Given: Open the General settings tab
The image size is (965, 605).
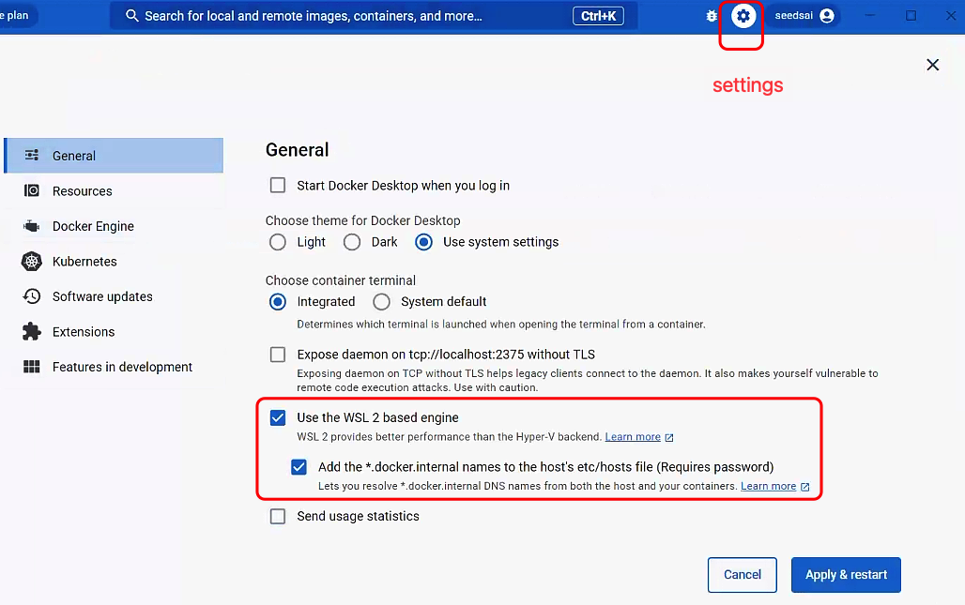Looking at the screenshot, I should point(114,156).
